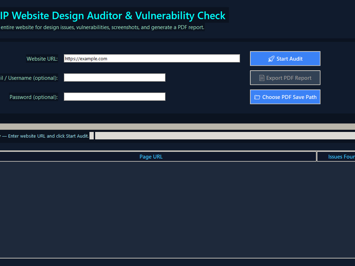Sort by the Page URL column header
This screenshot has width=355, height=266.
[x=151, y=156]
